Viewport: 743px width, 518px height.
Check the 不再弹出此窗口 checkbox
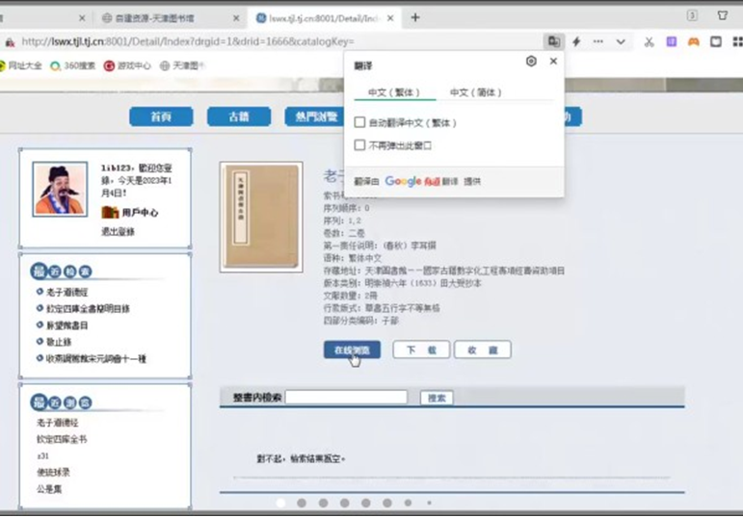tap(360, 145)
